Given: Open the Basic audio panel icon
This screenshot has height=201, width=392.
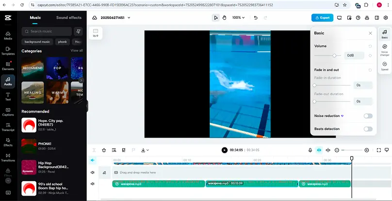Looking at the screenshot, I should [385, 34].
